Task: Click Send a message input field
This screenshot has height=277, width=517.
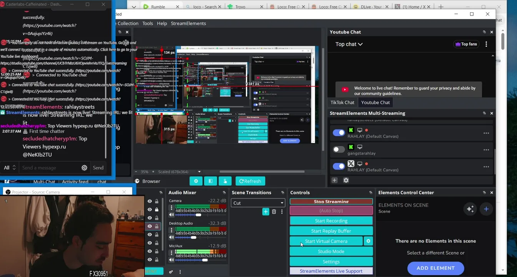Action: point(50,168)
